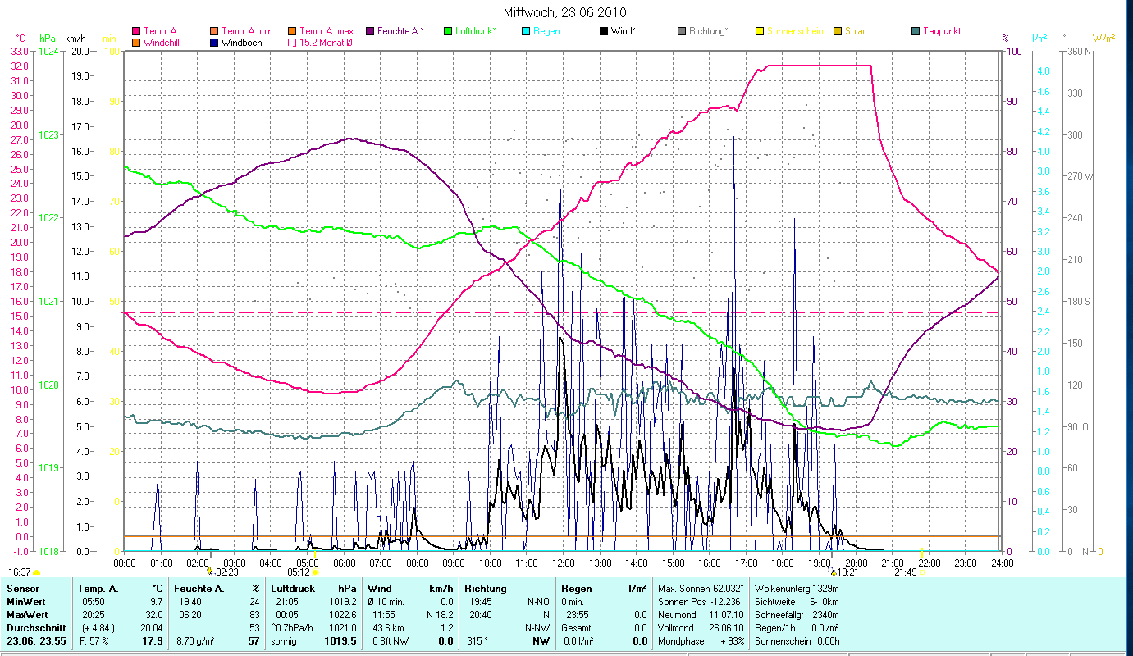Click the 12:00 mark on time axis
The image size is (1133, 656).
pos(564,563)
